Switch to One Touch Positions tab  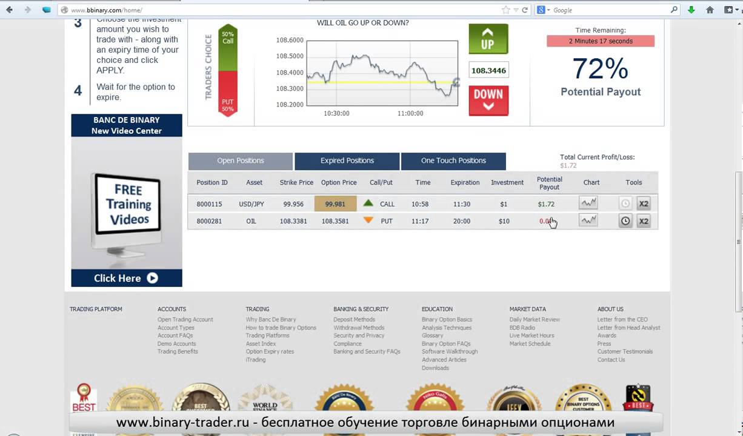453,161
